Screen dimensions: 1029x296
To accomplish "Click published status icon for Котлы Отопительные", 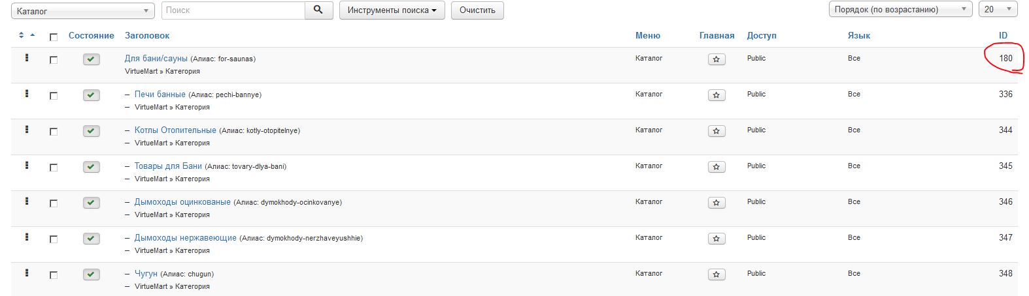I will coord(92,131).
